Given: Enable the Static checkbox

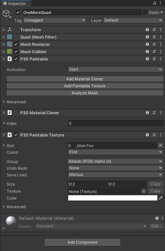Looking at the screenshot, I should click(x=145, y=12).
